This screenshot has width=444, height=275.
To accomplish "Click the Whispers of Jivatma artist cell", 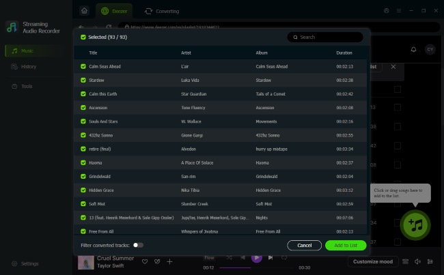I will [199, 232].
